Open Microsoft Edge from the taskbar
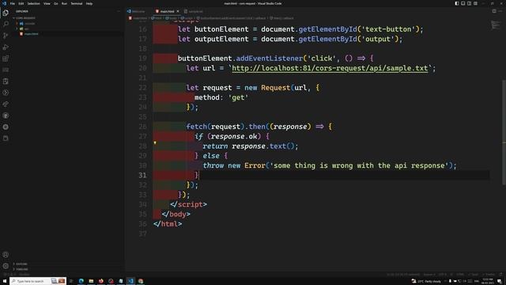 pos(81,281)
